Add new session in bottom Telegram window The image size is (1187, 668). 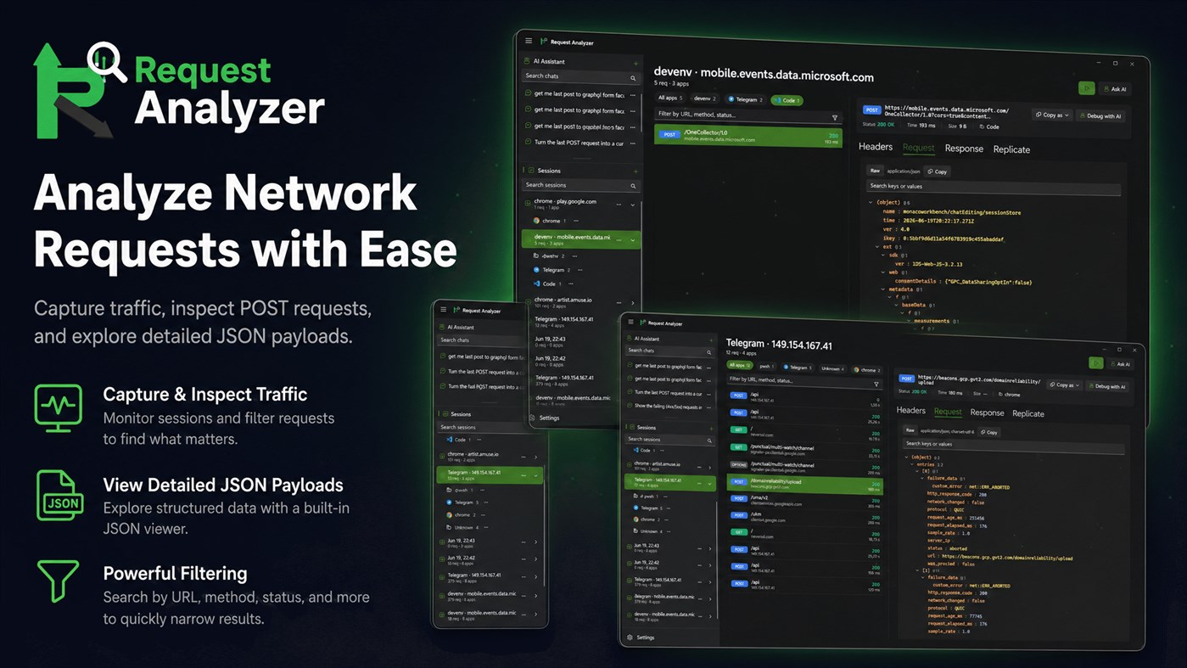pyautogui.click(x=711, y=427)
